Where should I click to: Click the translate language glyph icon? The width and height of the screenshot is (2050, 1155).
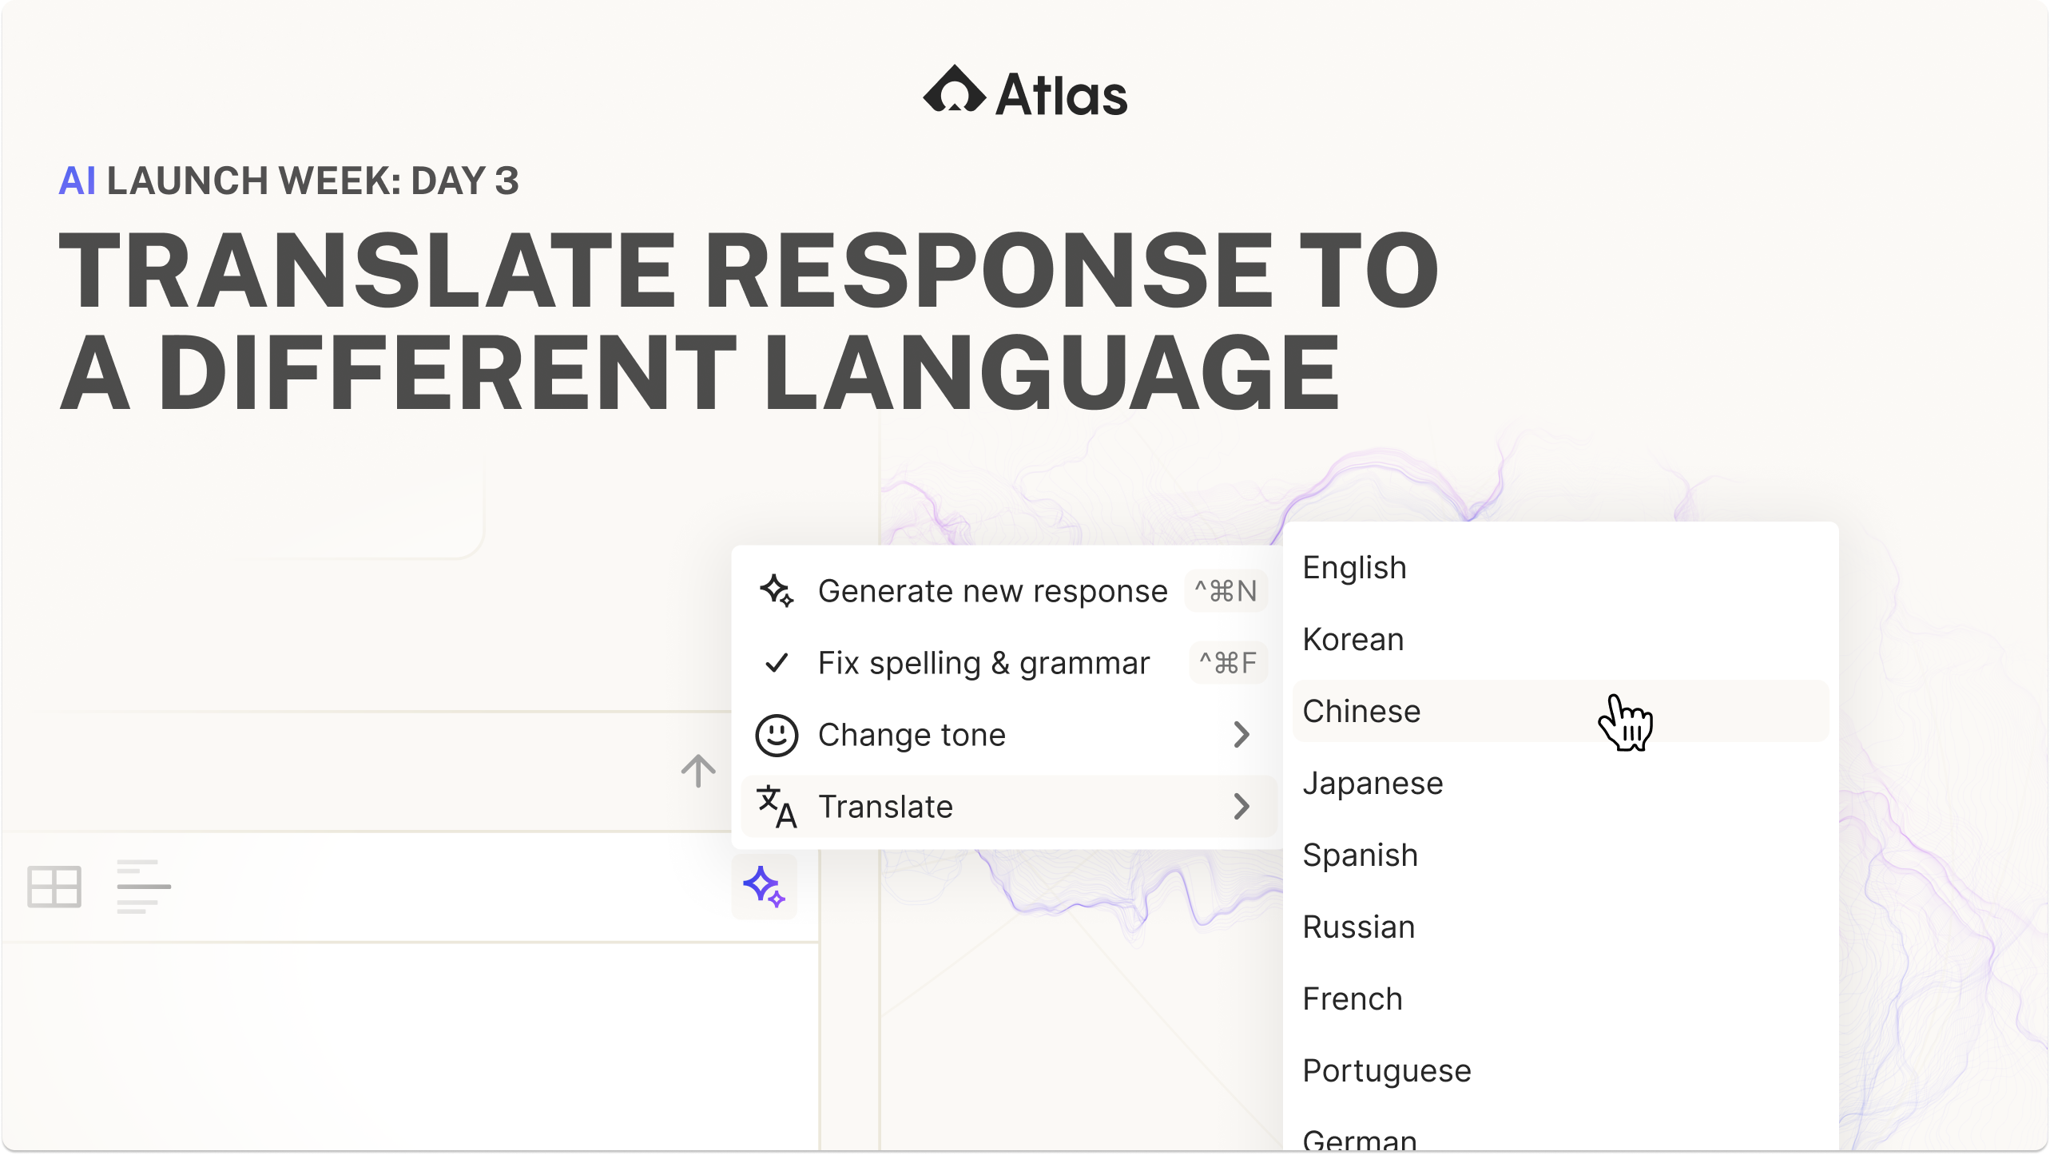(777, 807)
